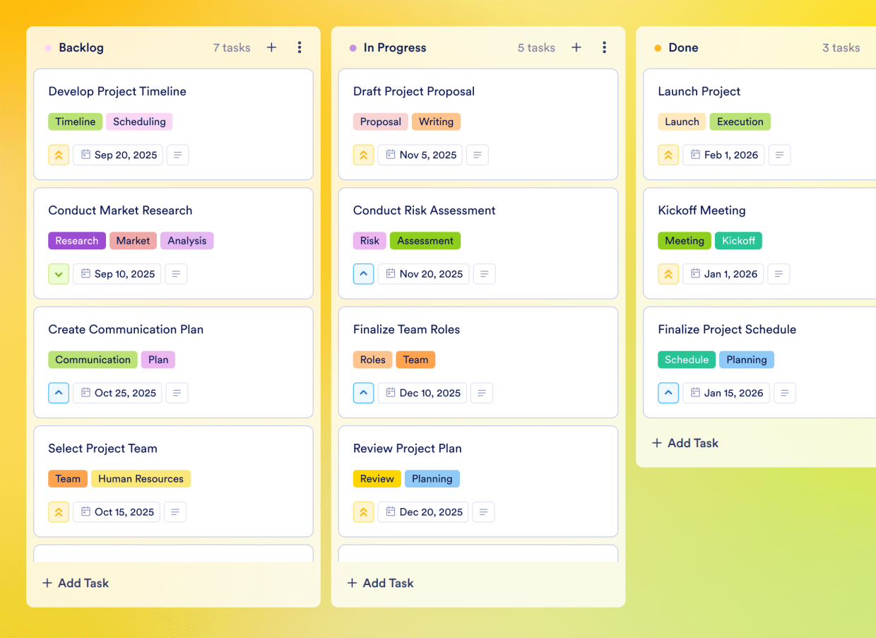Screen dimensions: 876x638
Task: Open the description icon on Draft Project Proposal
Action: click(478, 155)
